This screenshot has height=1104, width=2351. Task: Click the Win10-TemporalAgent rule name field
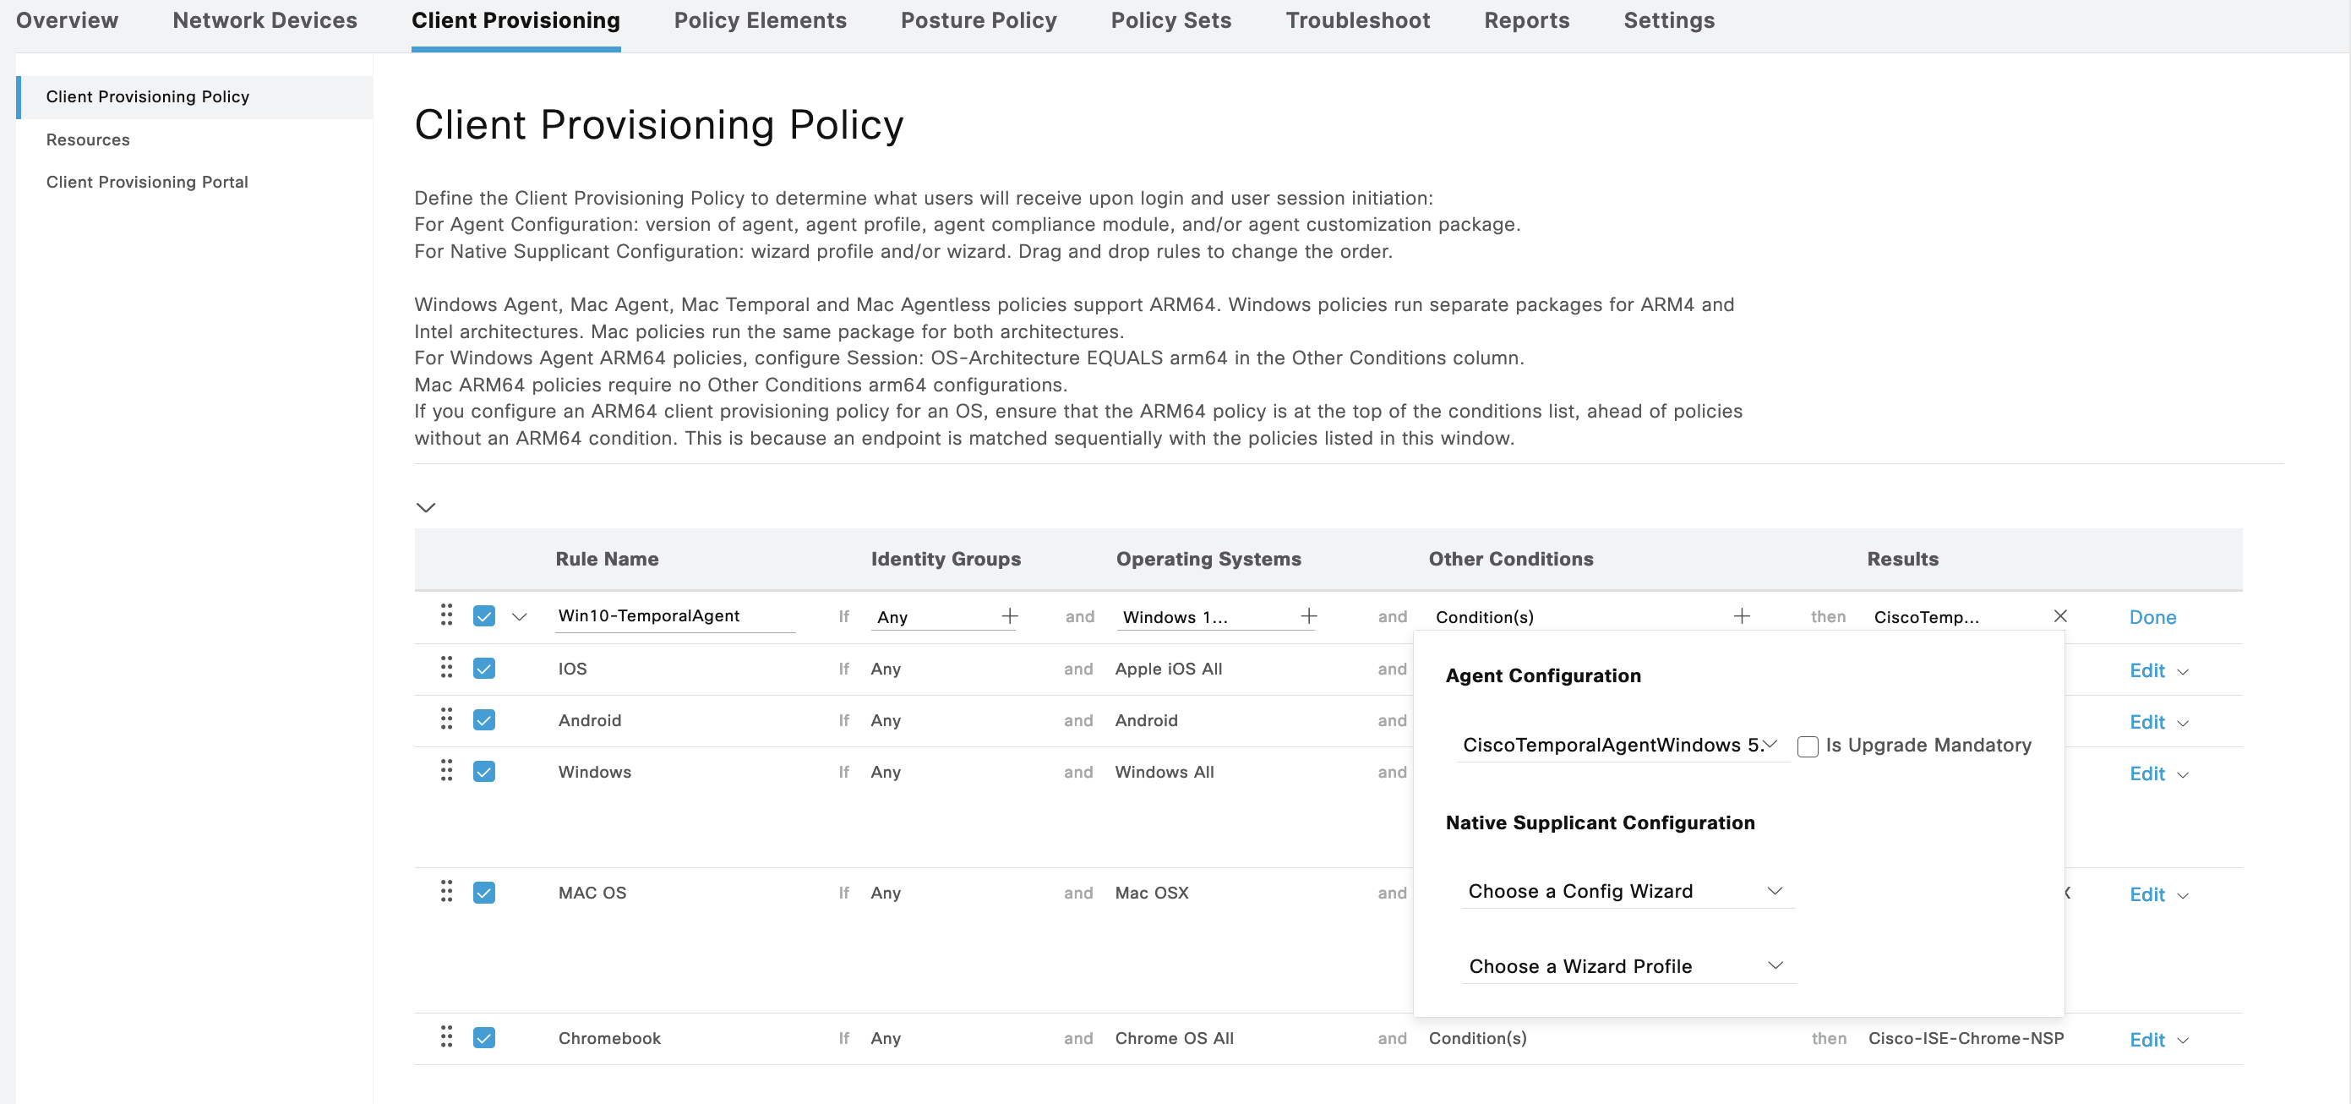tap(674, 615)
